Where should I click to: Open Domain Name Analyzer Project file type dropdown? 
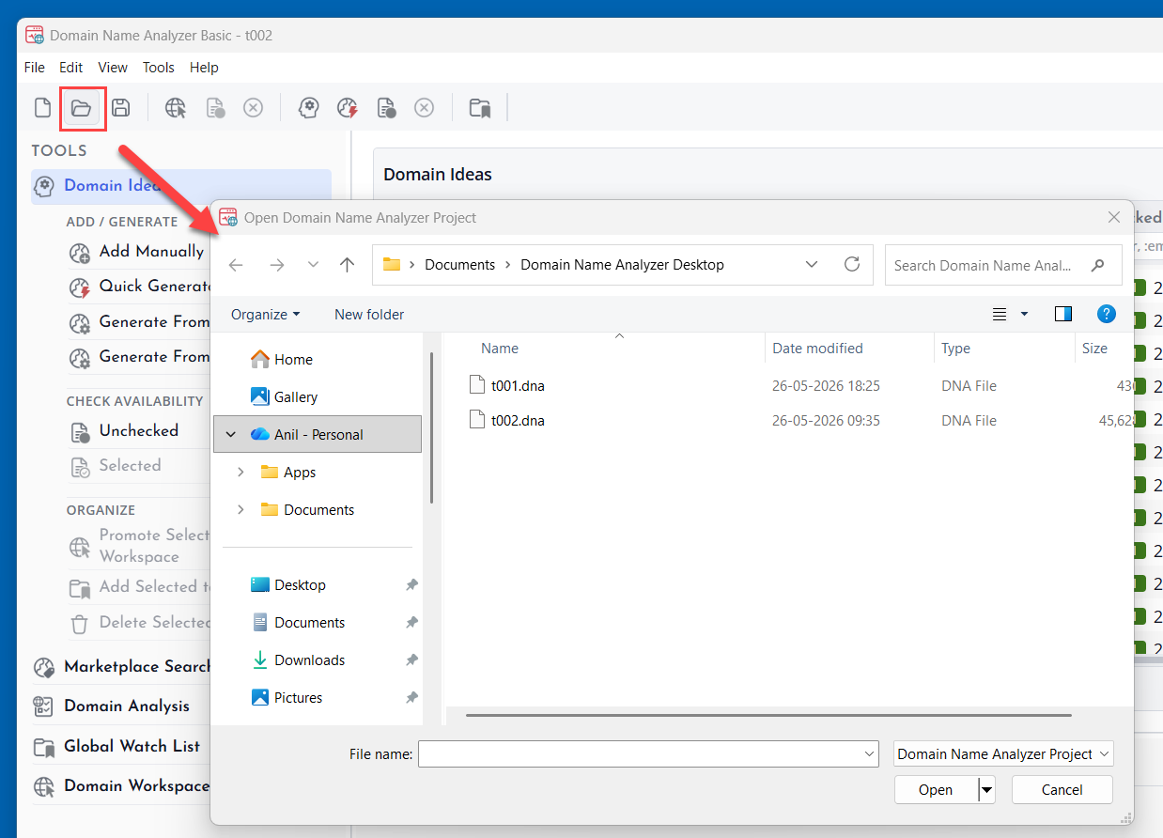(1003, 753)
